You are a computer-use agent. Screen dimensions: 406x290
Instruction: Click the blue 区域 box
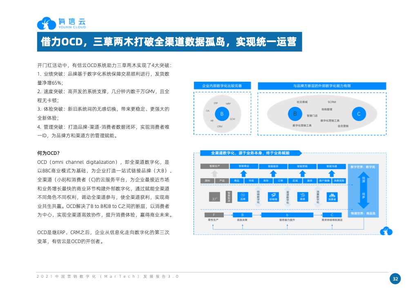click(x=295, y=181)
